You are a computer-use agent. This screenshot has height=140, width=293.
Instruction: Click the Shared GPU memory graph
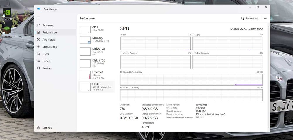[x=191, y=95]
